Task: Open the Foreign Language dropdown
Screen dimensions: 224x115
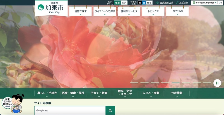Action: (x=206, y=2)
